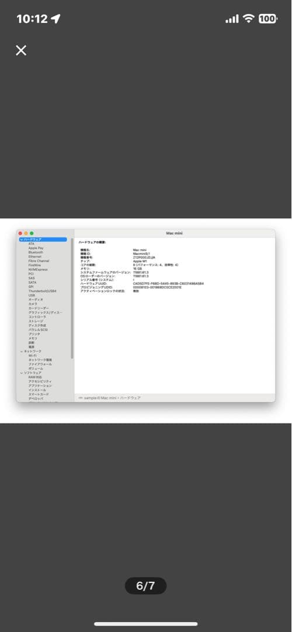Select Apple Pay in the sidebar

click(x=36, y=248)
